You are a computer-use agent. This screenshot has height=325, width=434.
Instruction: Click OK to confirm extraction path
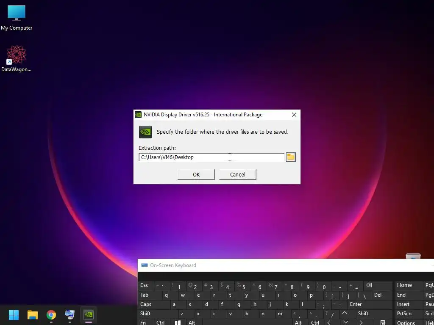pyautogui.click(x=196, y=174)
